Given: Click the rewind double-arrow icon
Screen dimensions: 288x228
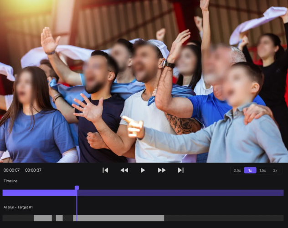Looking at the screenshot, I should pos(124,170).
